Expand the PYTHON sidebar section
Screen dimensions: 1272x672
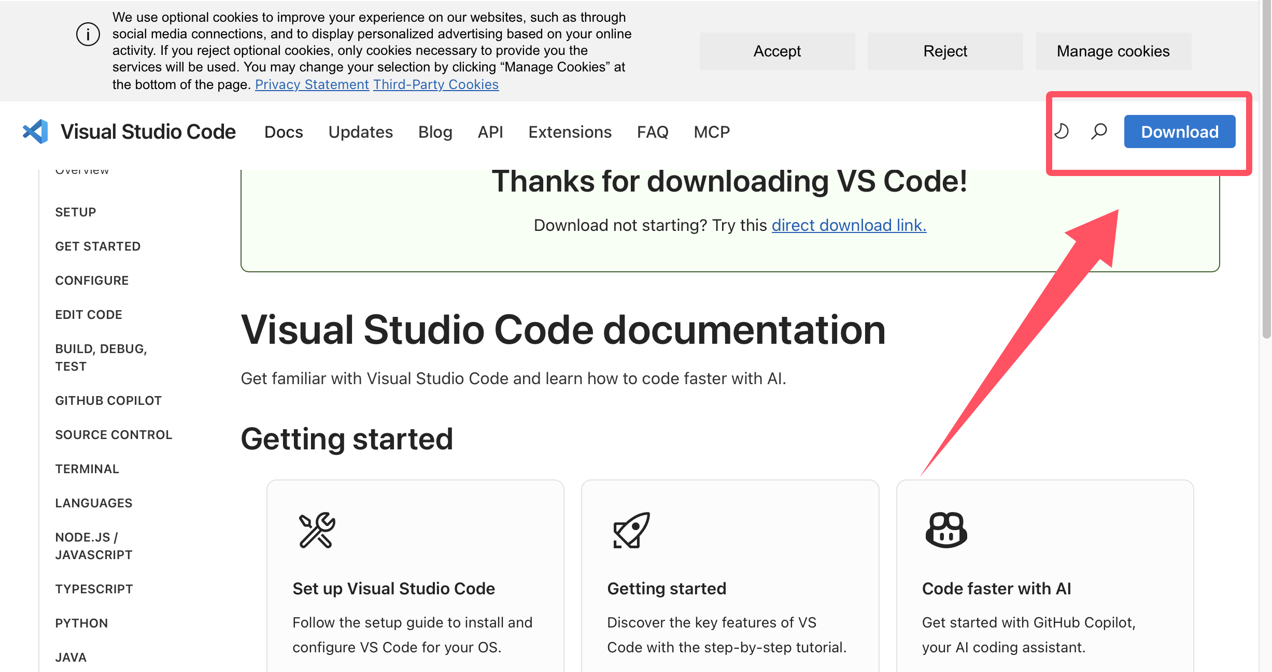pos(81,623)
